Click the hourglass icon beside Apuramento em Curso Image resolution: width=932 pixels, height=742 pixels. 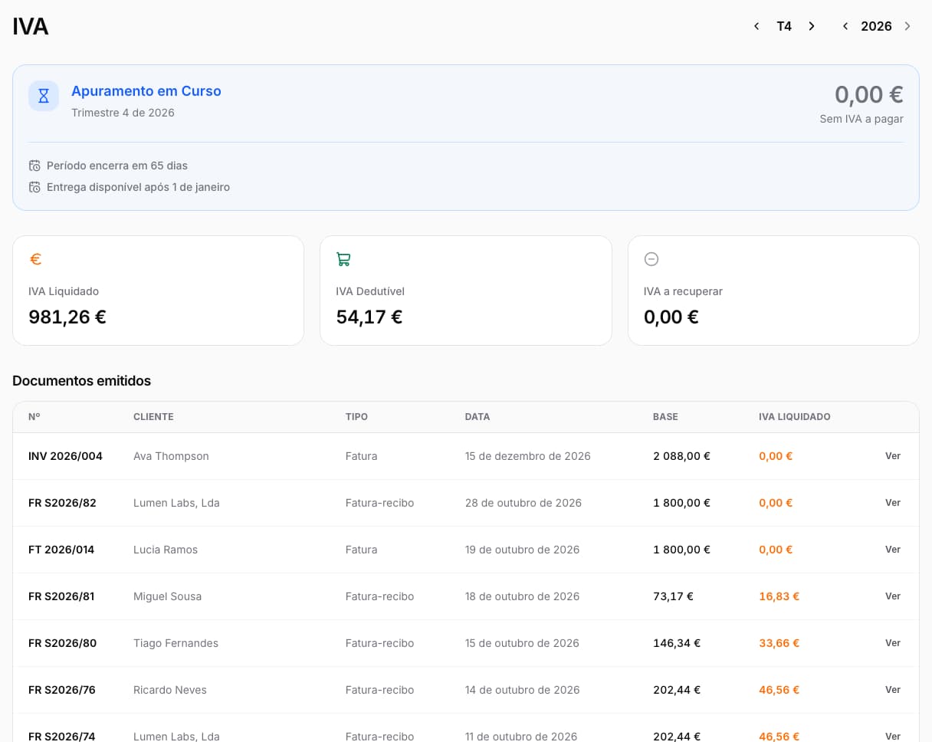pos(44,96)
